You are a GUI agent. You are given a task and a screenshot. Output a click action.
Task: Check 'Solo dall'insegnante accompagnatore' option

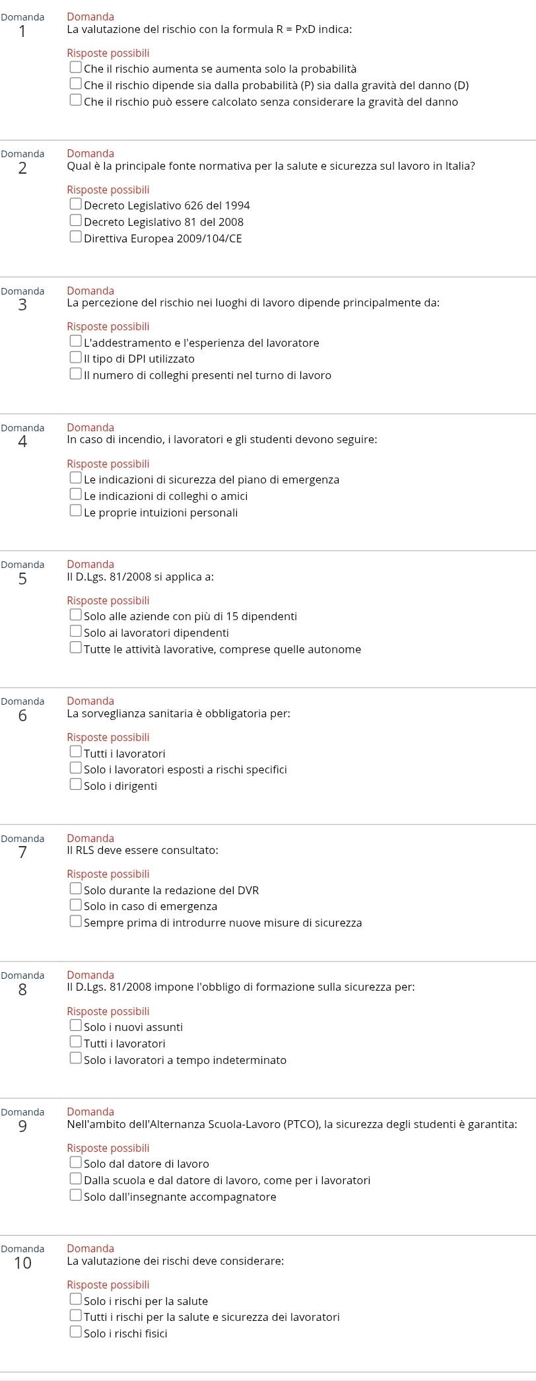(x=76, y=1195)
